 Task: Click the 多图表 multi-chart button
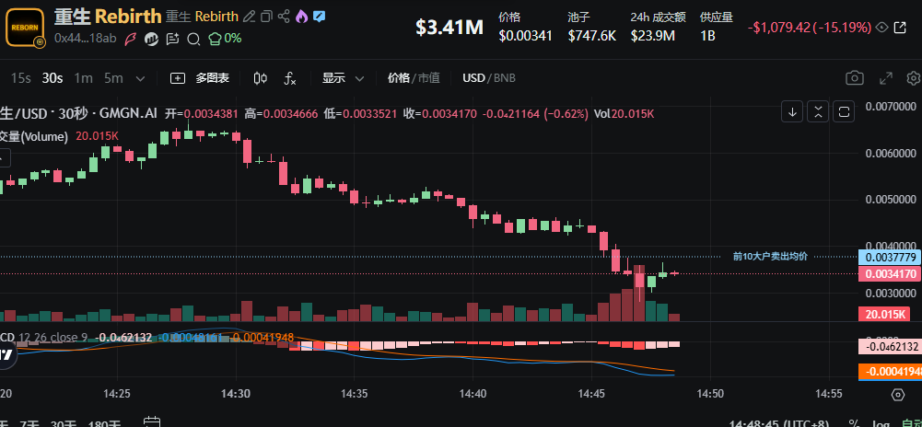tap(200, 78)
